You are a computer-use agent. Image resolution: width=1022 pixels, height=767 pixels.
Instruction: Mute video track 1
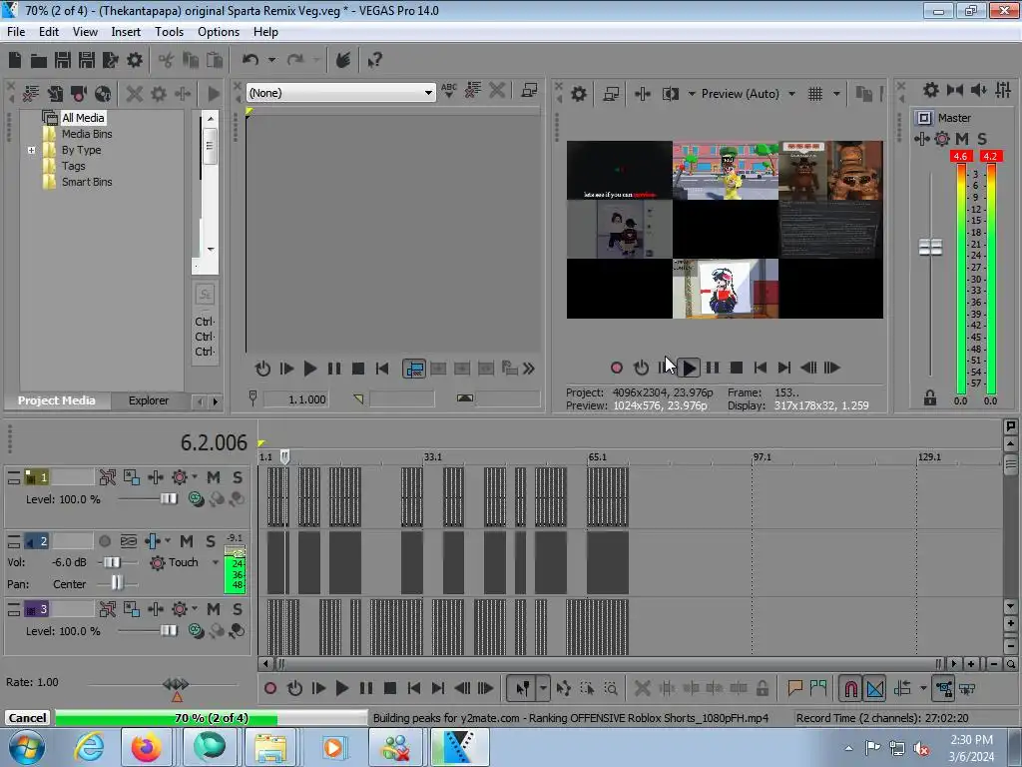click(214, 477)
